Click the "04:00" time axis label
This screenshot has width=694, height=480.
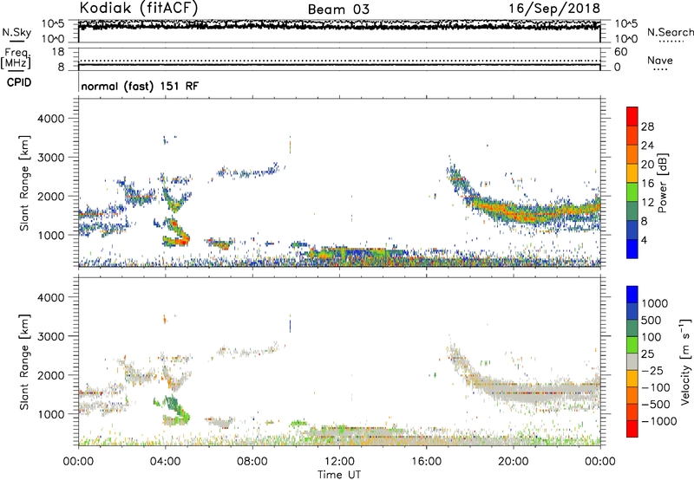click(x=165, y=462)
